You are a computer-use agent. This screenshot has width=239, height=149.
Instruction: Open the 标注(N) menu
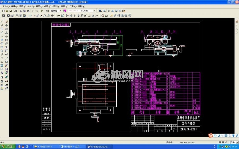56,6
